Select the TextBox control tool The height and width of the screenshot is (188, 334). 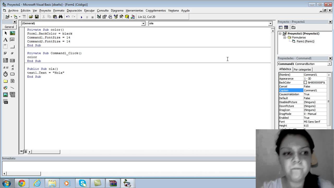pos(12,40)
